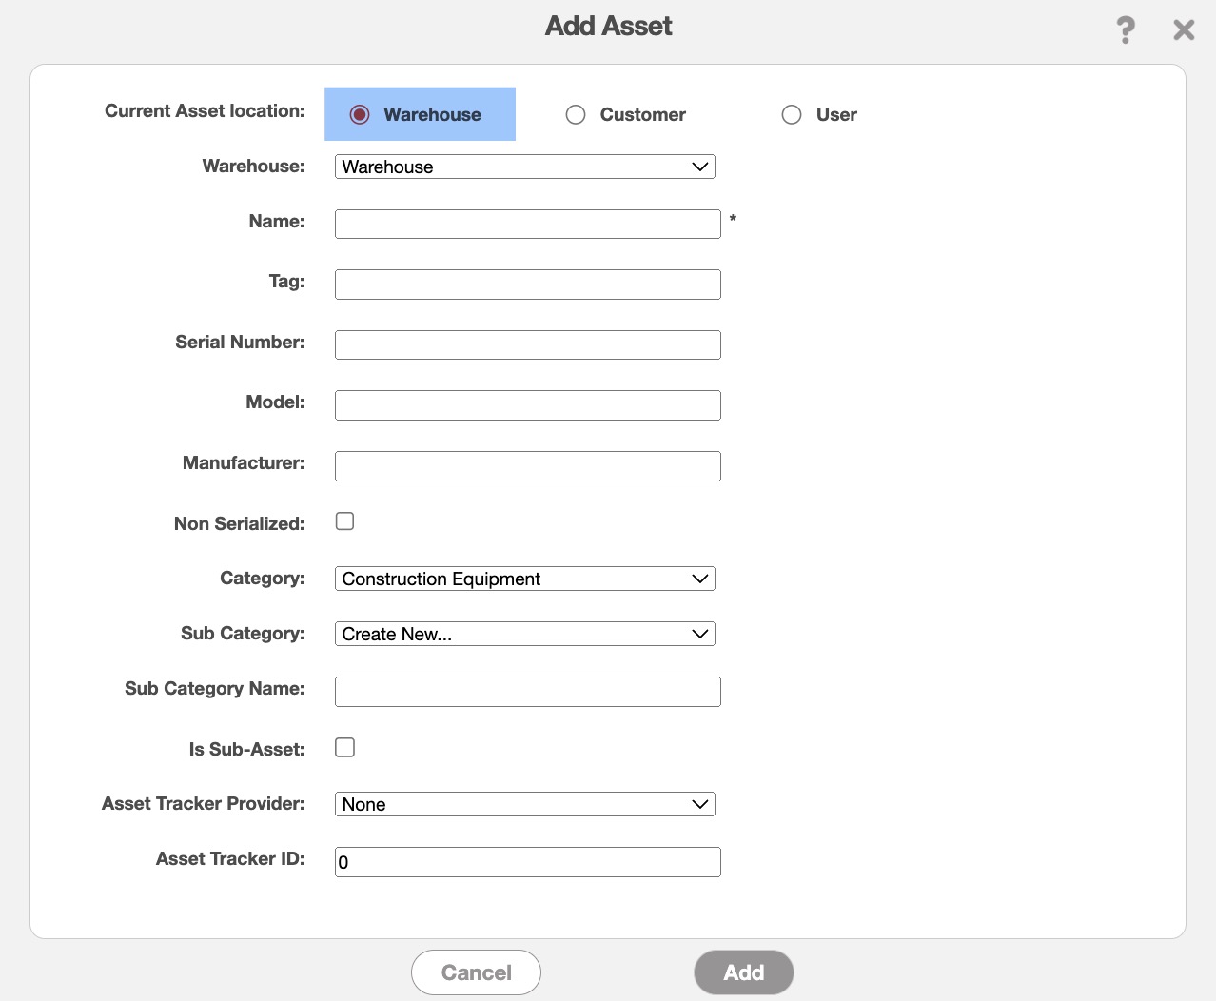Click the Asset Tracker ID field
This screenshot has width=1216, height=1001.
pyautogui.click(x=527, y=862)
